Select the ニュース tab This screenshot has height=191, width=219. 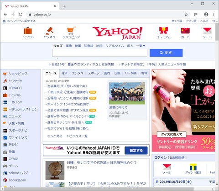pos(51,73)
